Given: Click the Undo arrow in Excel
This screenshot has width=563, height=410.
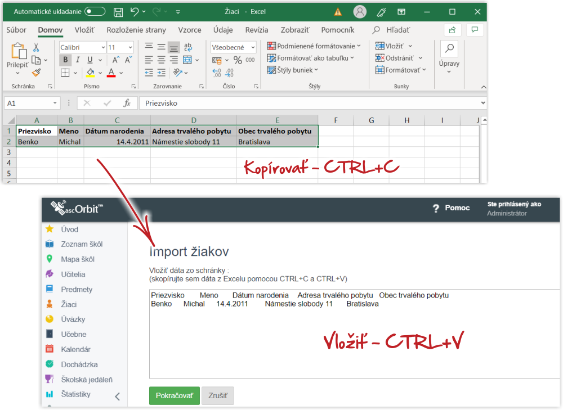Looking at the screenshot, I should coord(135,12).
